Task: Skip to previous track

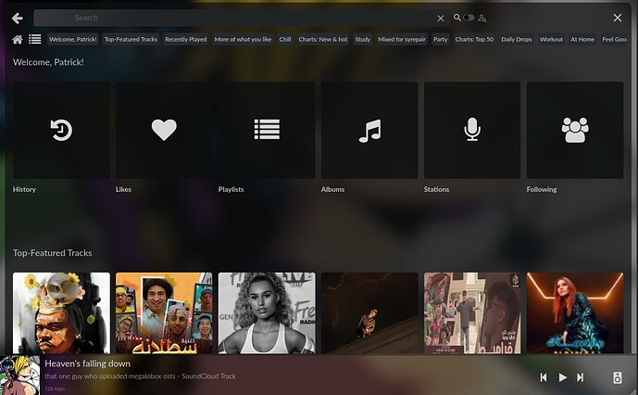Action: (x=544, y=377)
